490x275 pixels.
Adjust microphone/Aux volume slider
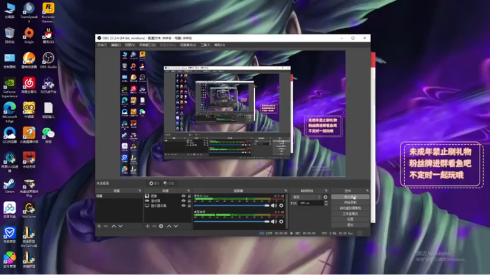coord(232,205)
